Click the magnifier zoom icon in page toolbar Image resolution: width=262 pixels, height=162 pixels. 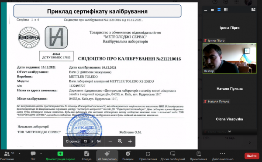point(120,142)
